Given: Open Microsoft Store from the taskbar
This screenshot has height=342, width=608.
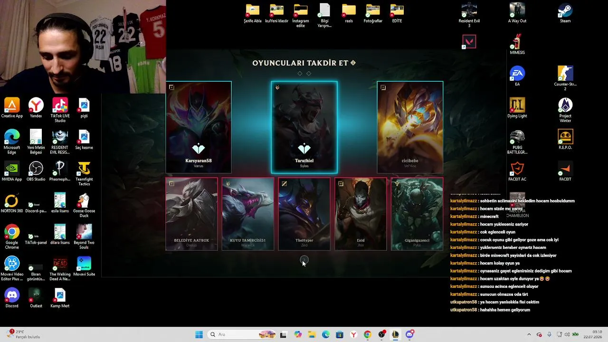Looking at the screenshot, I should [340, 334].
